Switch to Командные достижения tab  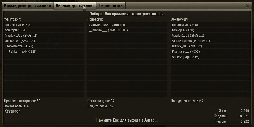tap(27, 6)
